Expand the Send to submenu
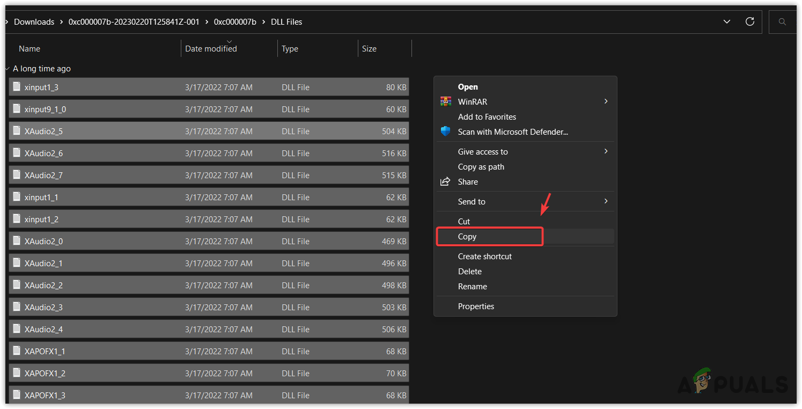This screenshot has width=802, height=409. pos(606,201)
